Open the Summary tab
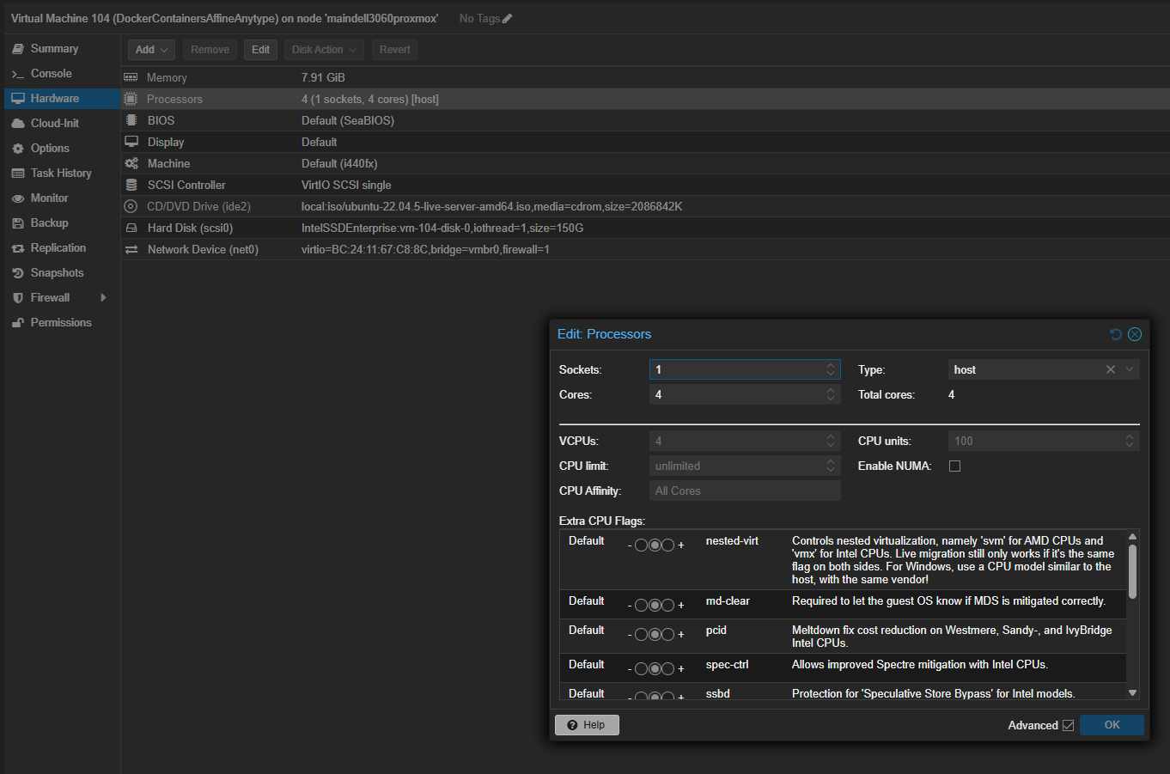 pos(54,49)
